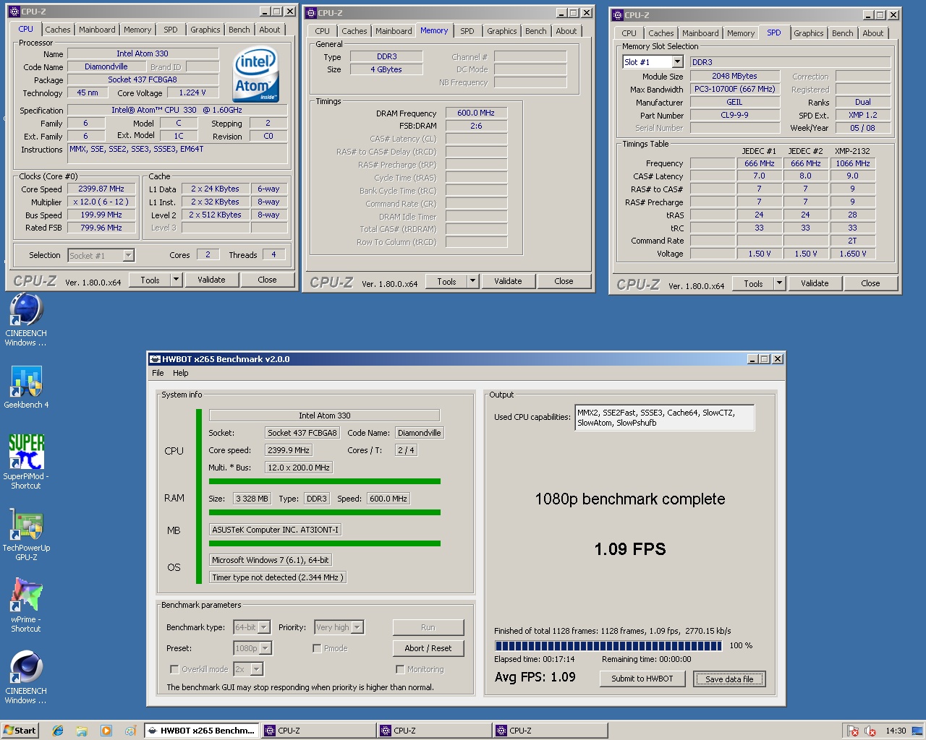Expand the Socket #1 selection dropdown
The height and width of the screenshot is (740, 926).
[128, 255]
